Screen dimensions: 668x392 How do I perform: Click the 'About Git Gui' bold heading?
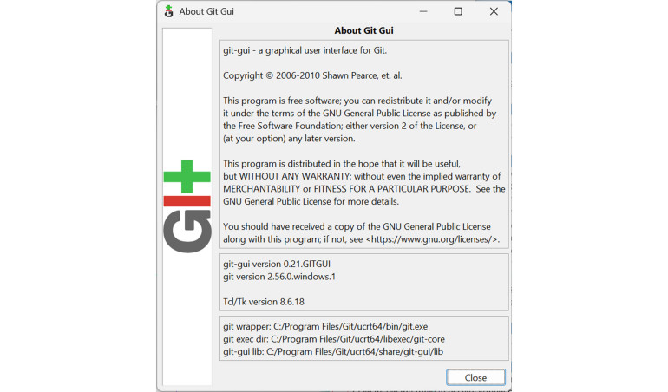pos(363,30)
